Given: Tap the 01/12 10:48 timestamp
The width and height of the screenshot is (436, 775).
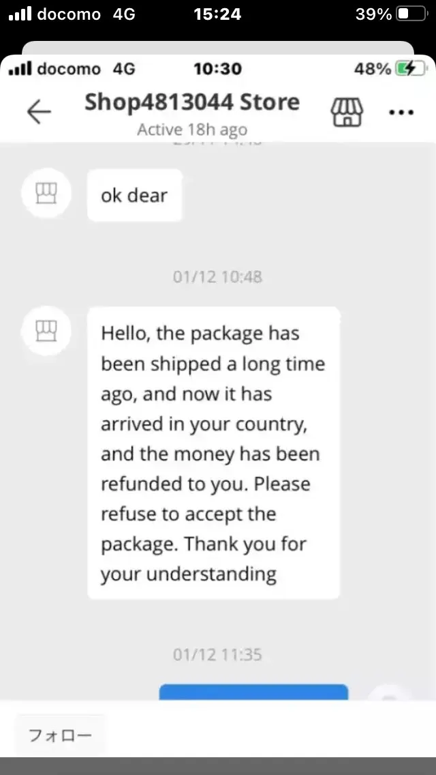Looking at the screenshot, I should 217,277.
